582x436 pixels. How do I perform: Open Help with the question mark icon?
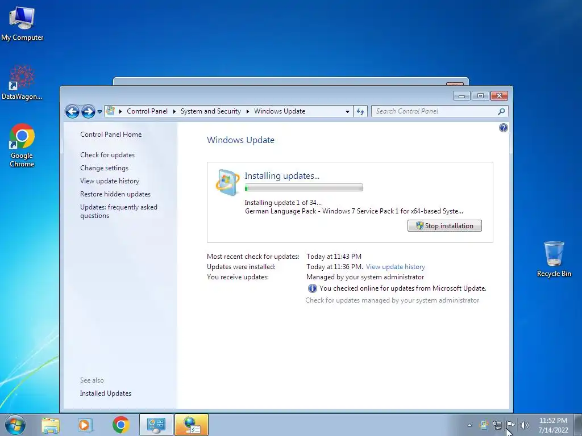pyautogui.click(x=504, y=128)
